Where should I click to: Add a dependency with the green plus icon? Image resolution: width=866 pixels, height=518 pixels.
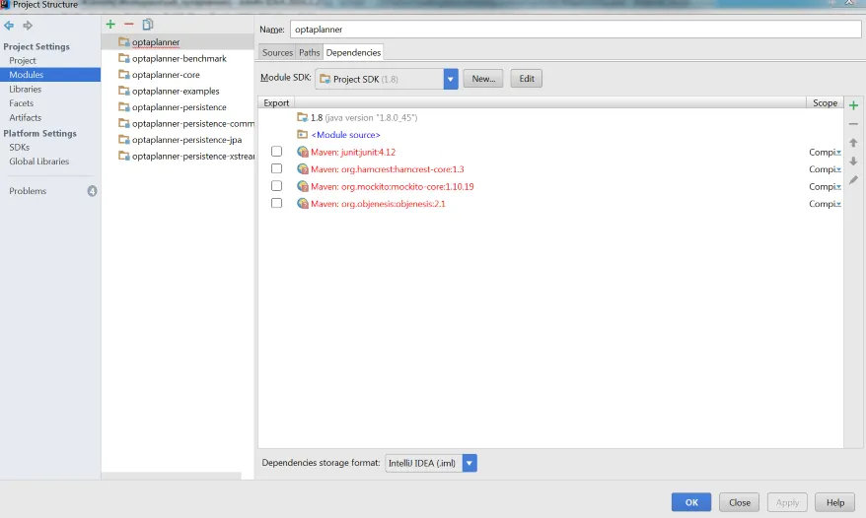tap(853, 105)
